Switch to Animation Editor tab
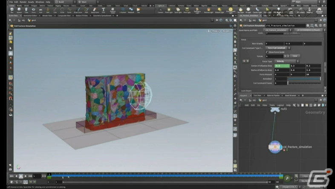Viewport: 335px width, 189px height. pyautogui.click(x=30, y=16)
